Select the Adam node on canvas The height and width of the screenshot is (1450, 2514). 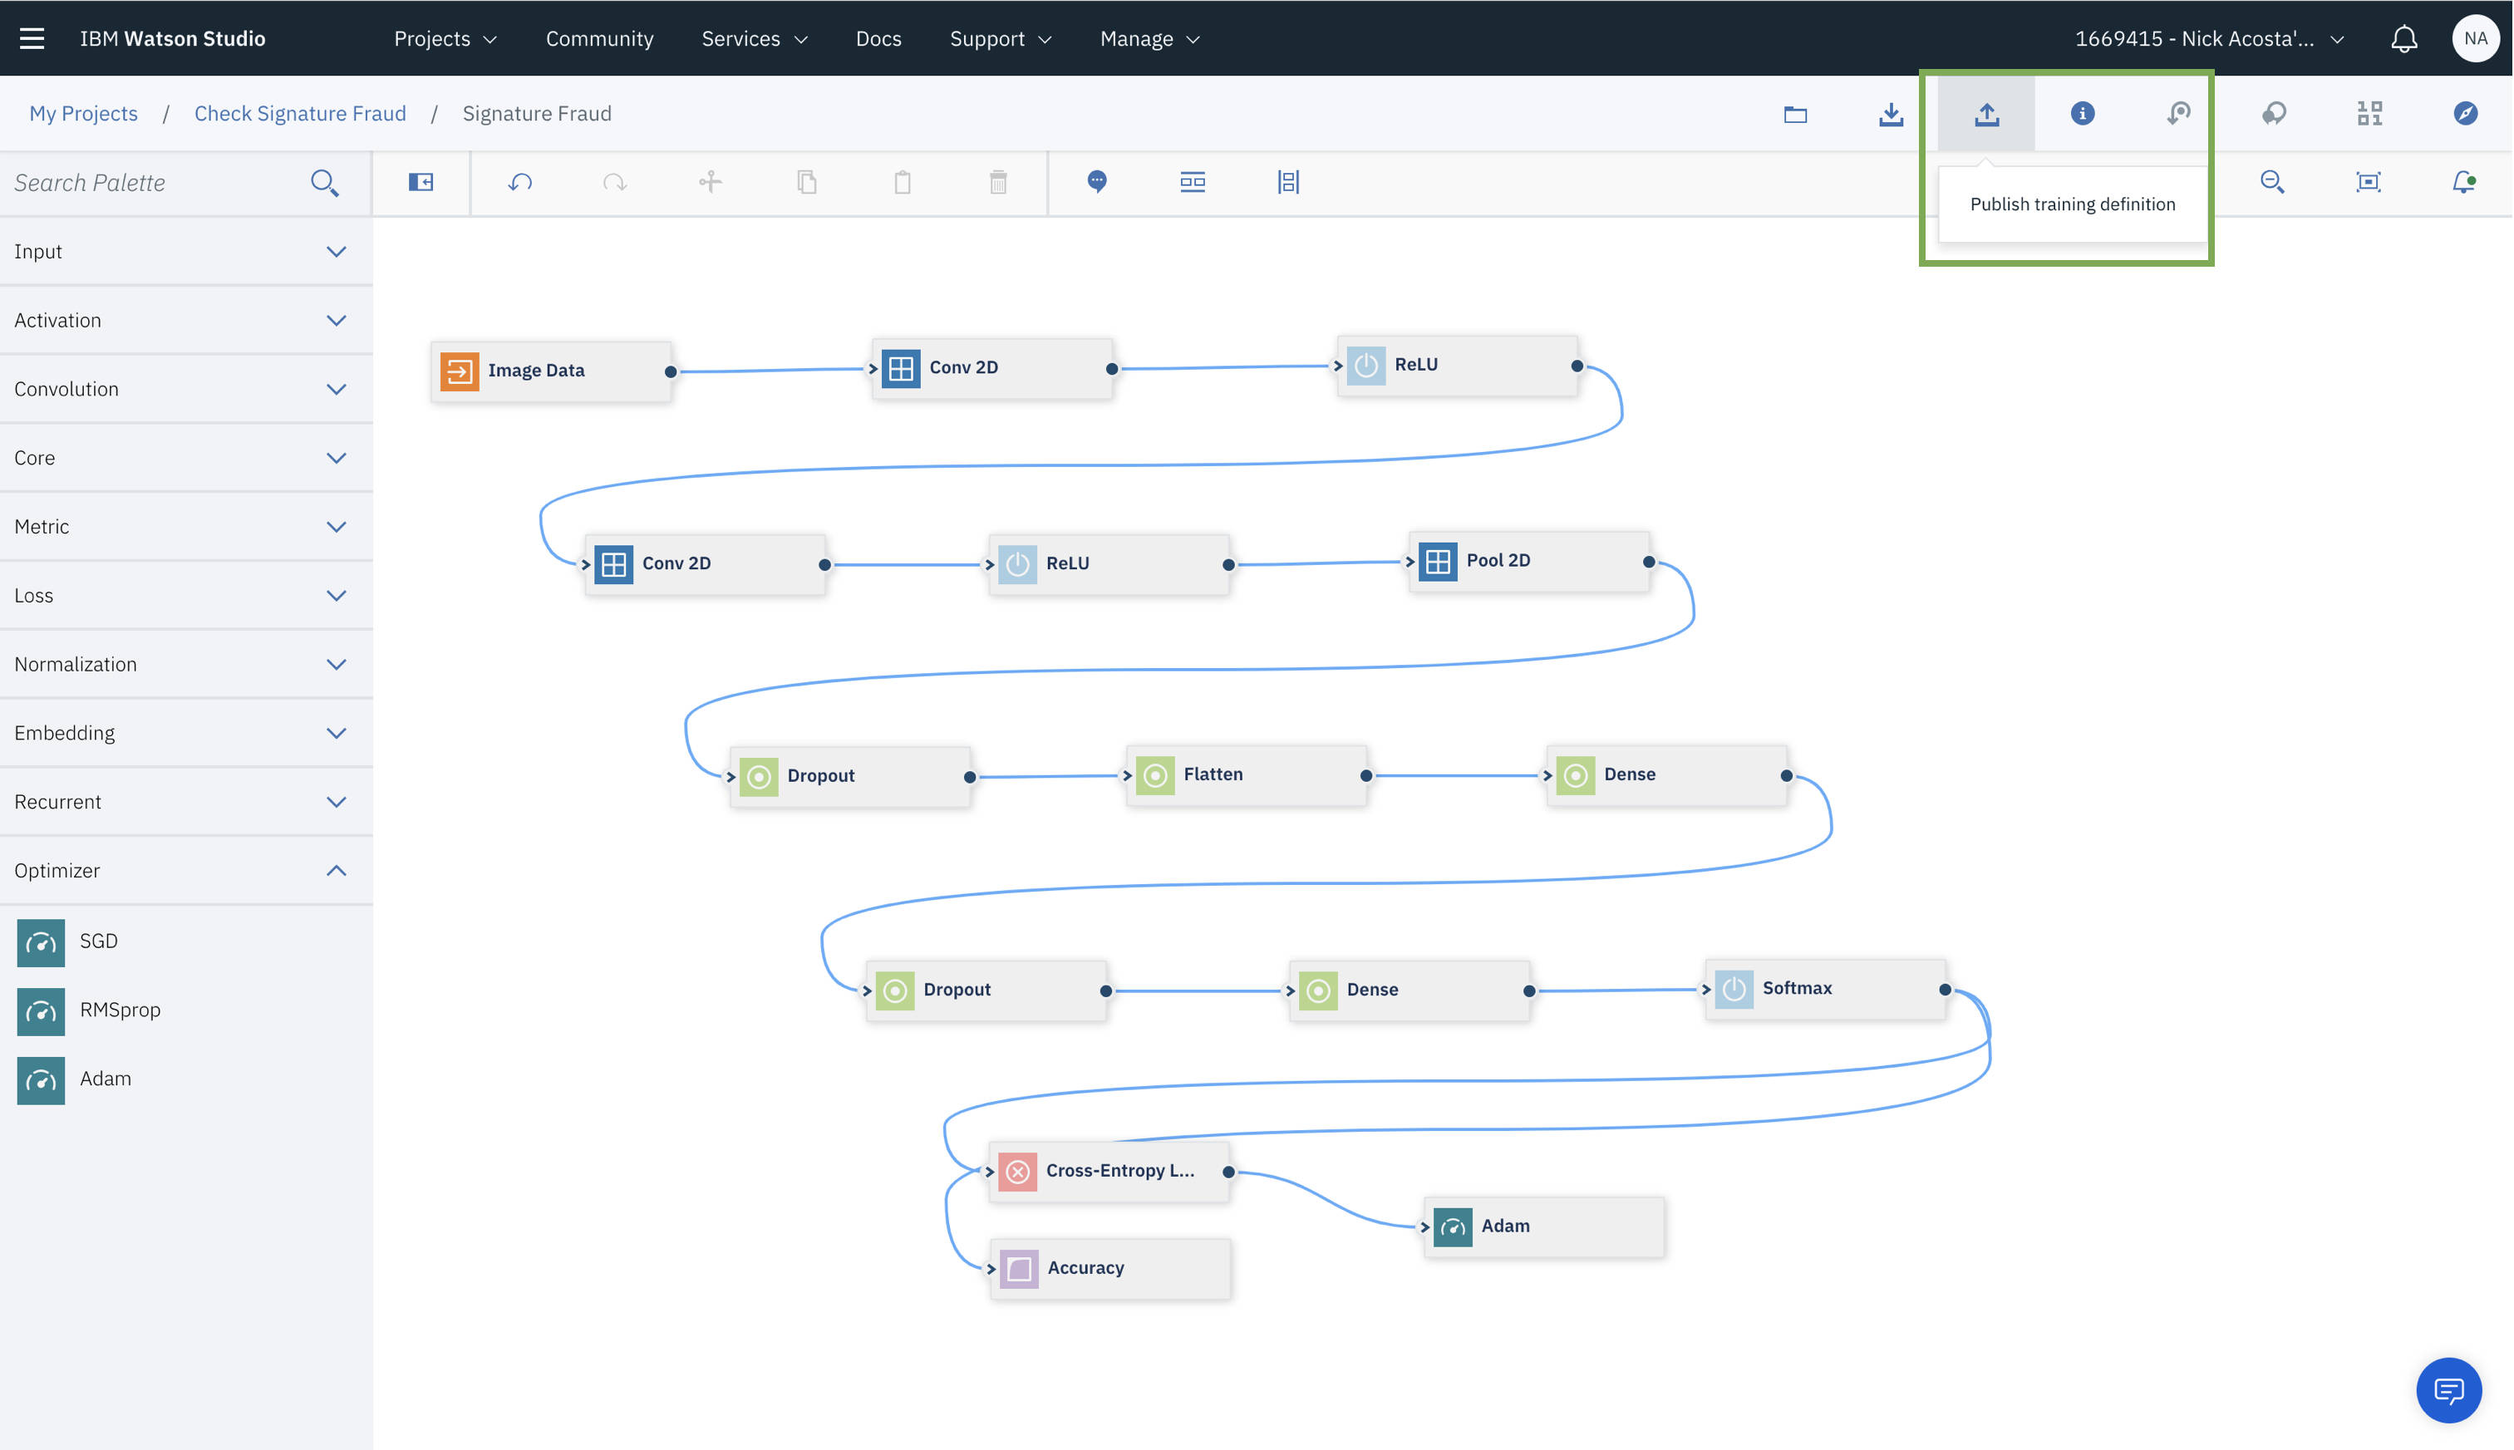pos(1544,1227)
